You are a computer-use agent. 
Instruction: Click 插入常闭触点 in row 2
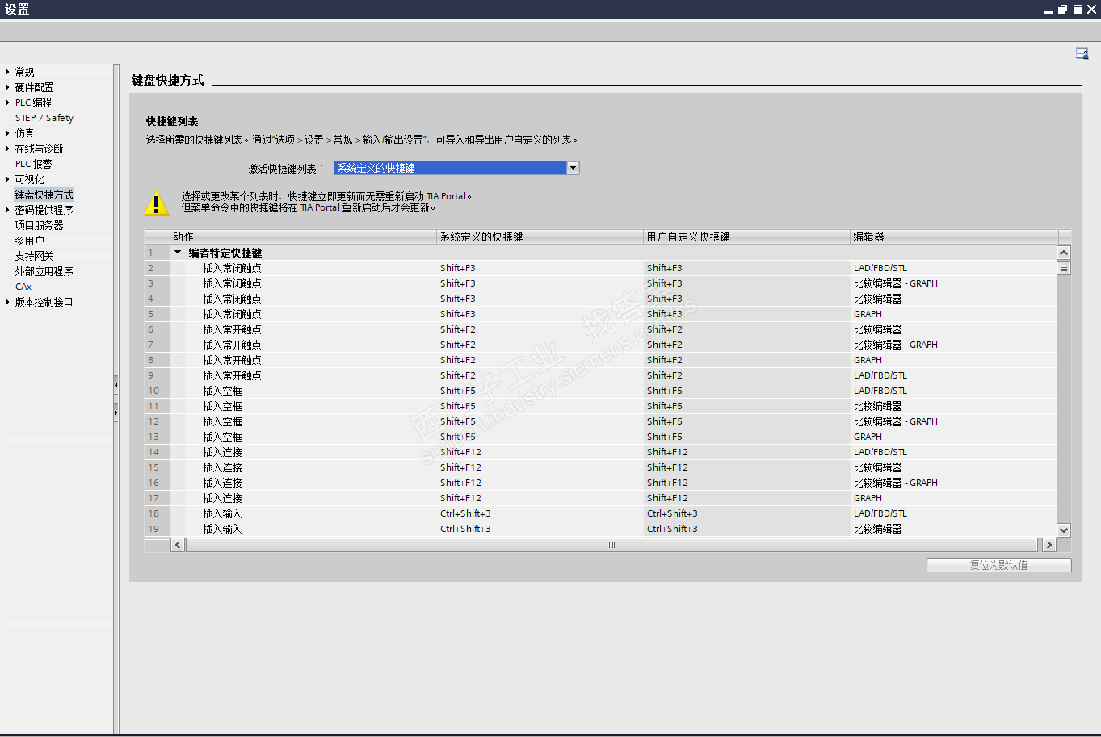232,268
